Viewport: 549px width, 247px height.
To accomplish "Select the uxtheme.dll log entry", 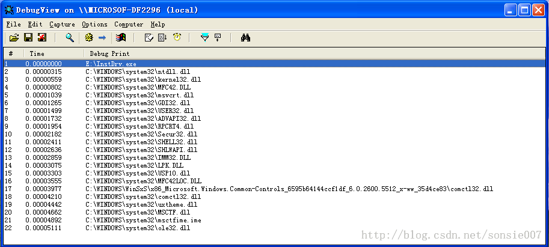I will pos(274,204).
